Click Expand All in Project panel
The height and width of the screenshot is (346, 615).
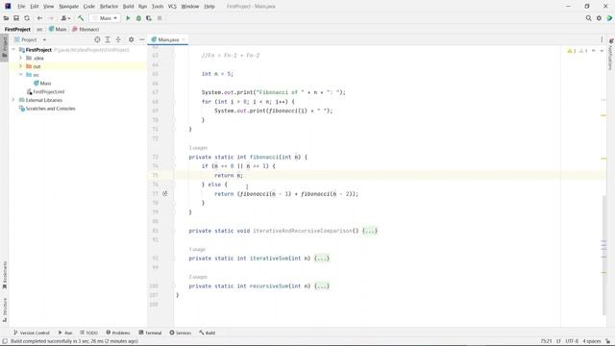(x=108, y=39)
